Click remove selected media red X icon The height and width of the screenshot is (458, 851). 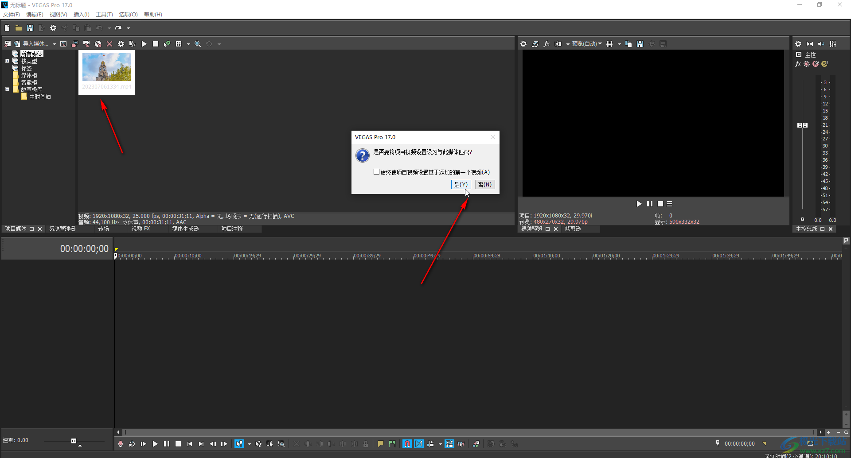pos(109,44)
